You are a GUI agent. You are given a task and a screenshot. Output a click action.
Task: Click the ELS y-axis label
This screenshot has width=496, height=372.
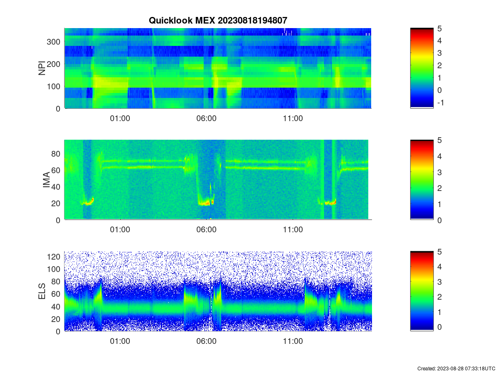(42, 291)
